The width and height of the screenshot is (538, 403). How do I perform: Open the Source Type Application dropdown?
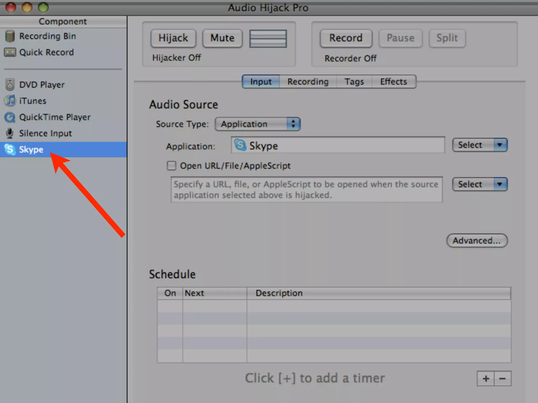[x=257, y=124]
